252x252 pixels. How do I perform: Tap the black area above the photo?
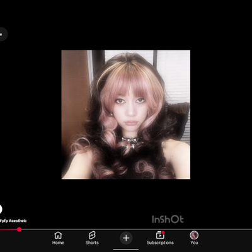[126, 25]
